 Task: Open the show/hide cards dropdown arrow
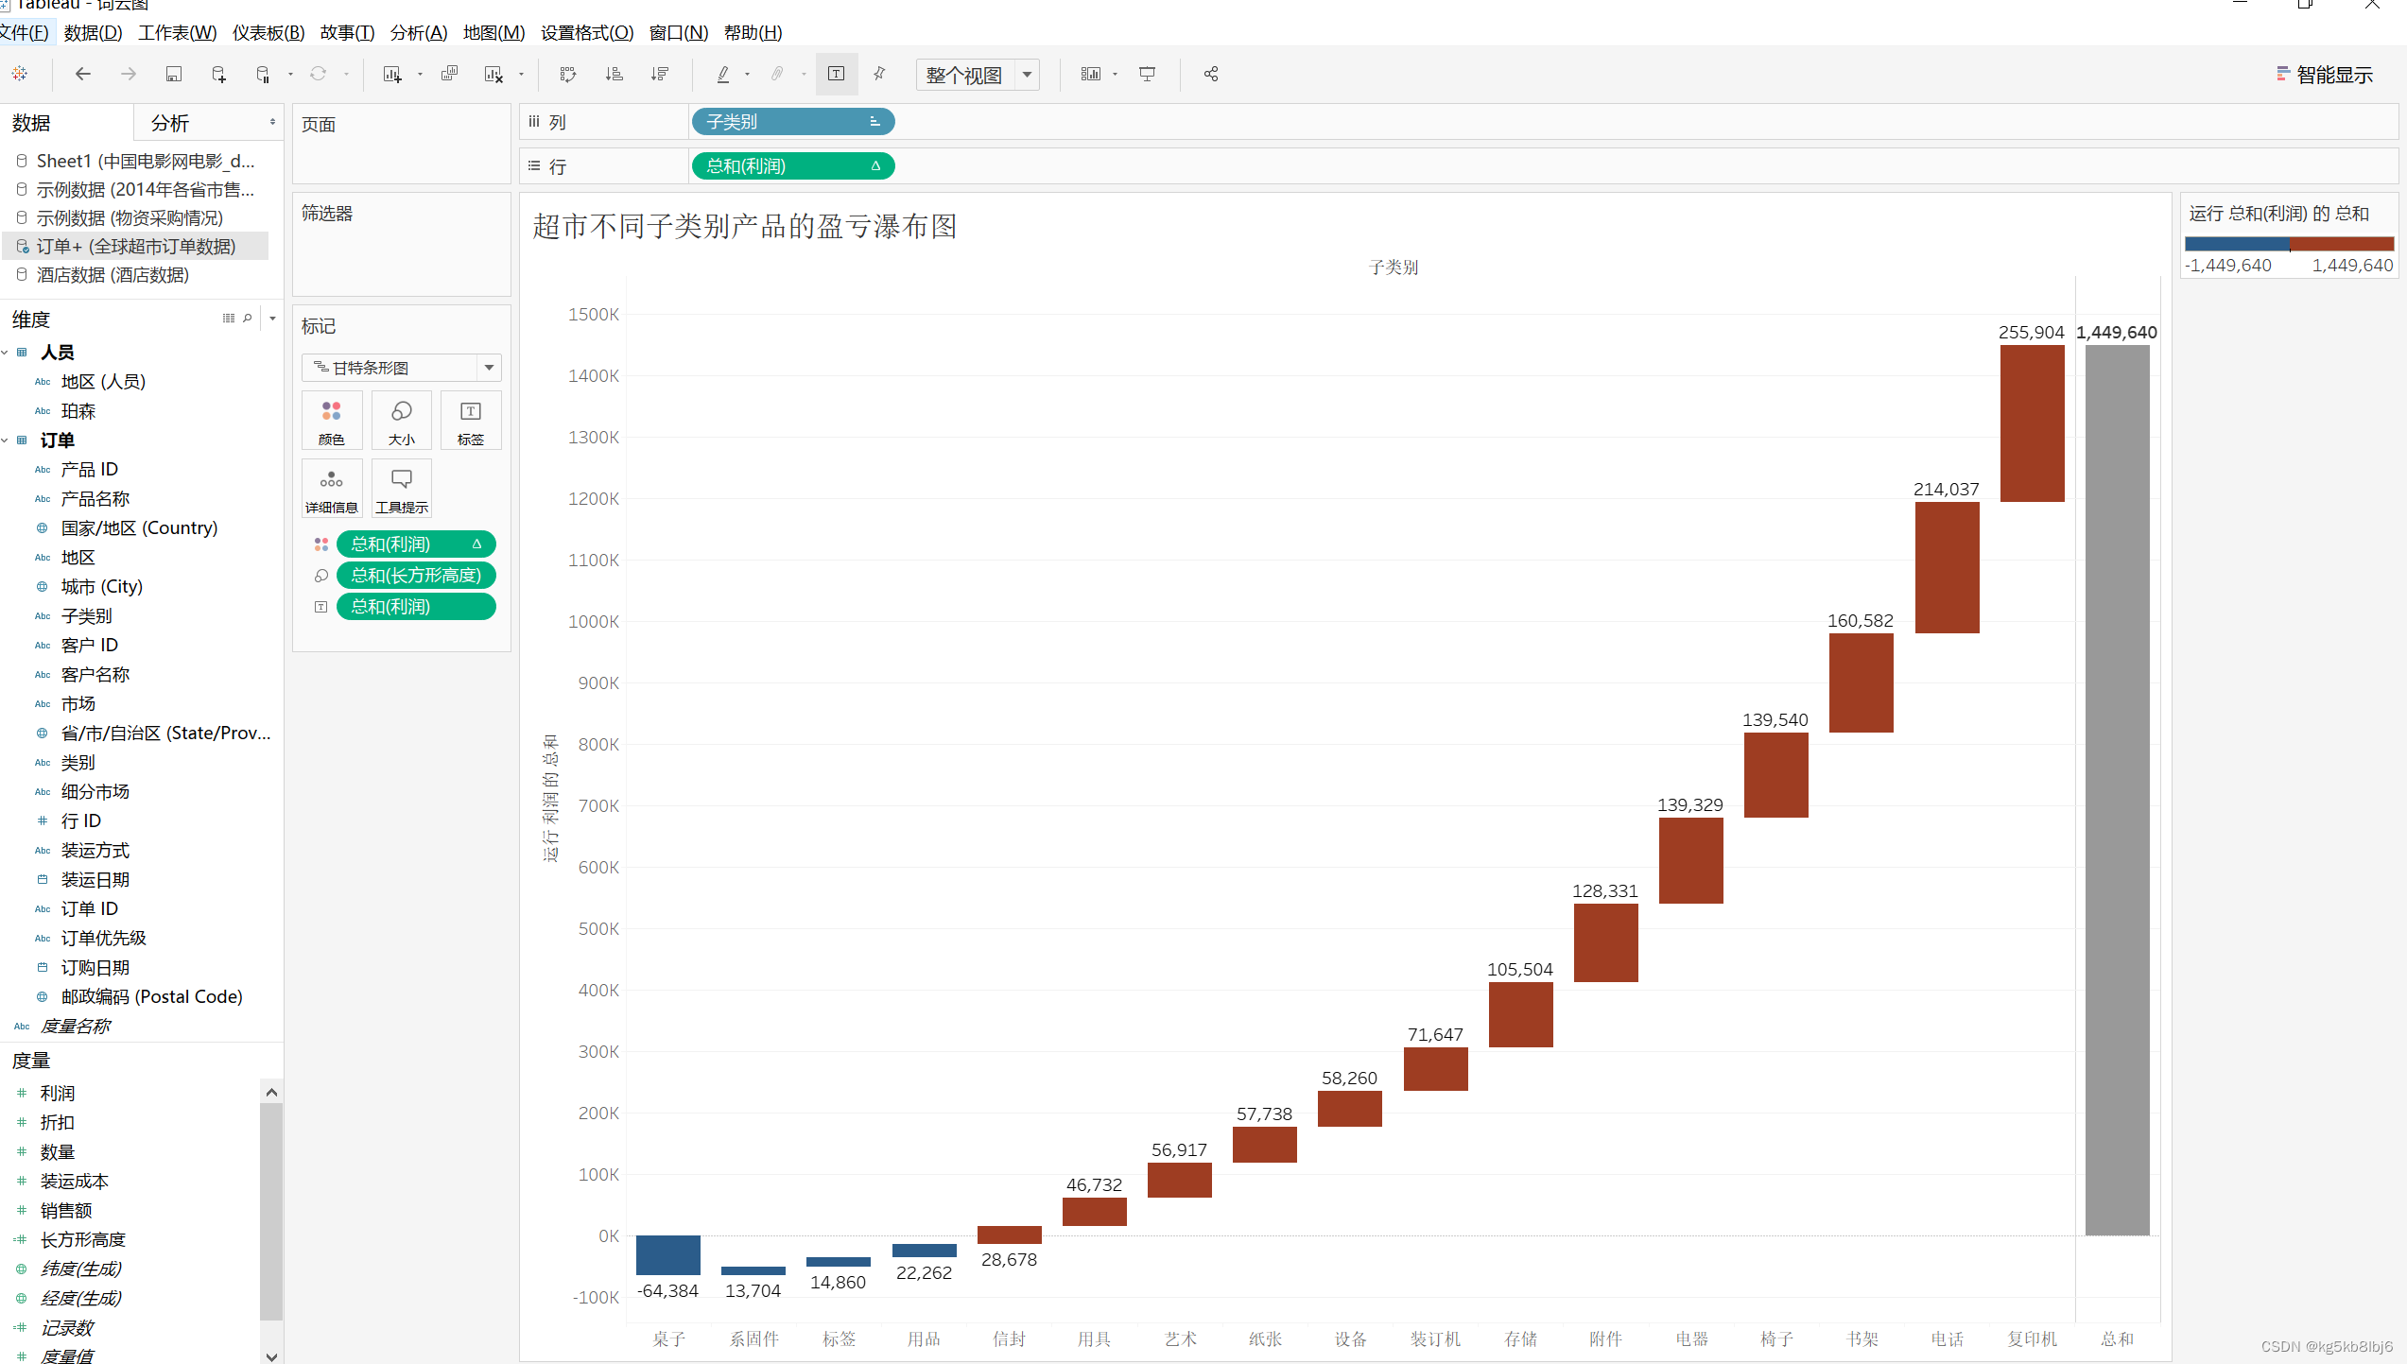tap(1115, 74)
